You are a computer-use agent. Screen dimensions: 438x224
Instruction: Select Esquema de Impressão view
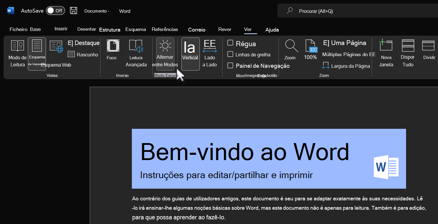click(x=37, y=54)
